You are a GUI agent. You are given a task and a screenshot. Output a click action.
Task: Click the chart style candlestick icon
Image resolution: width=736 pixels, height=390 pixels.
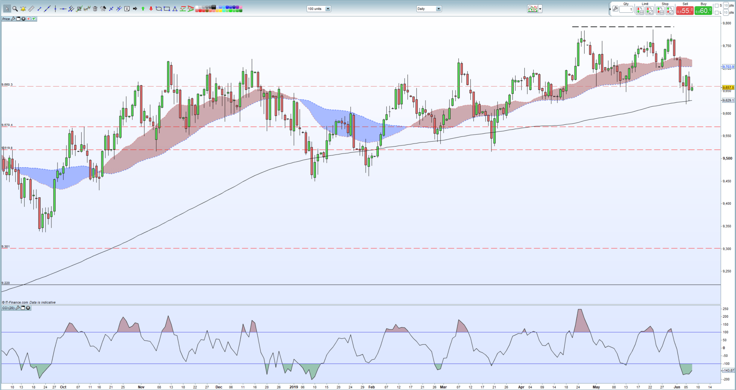point(532,9)
